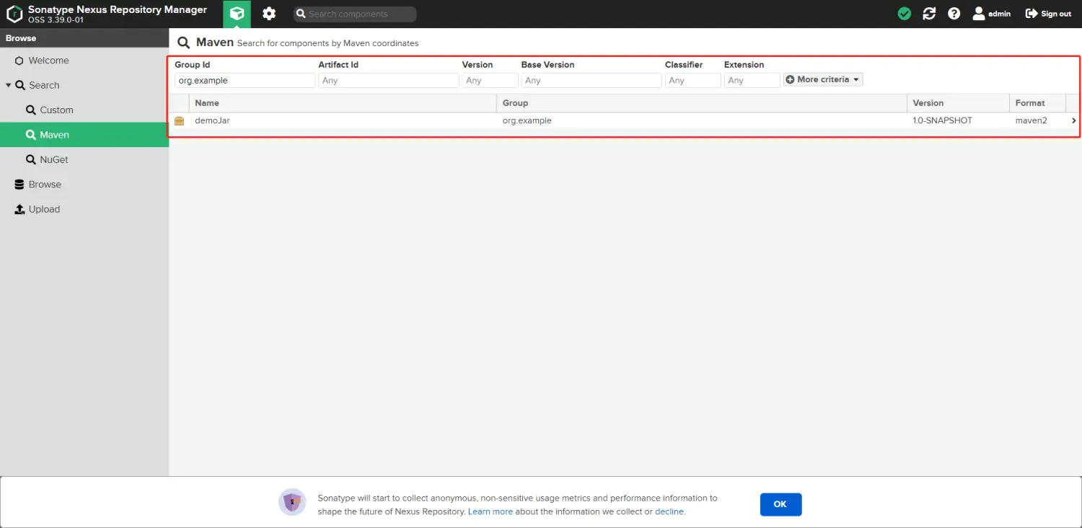Open the Upload section in sidebar
Viewport: 1082px width, 528px height.
point(44,209)
